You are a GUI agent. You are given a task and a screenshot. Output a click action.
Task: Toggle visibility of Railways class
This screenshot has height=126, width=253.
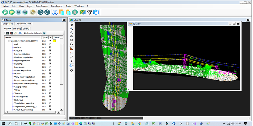point(50,100)
